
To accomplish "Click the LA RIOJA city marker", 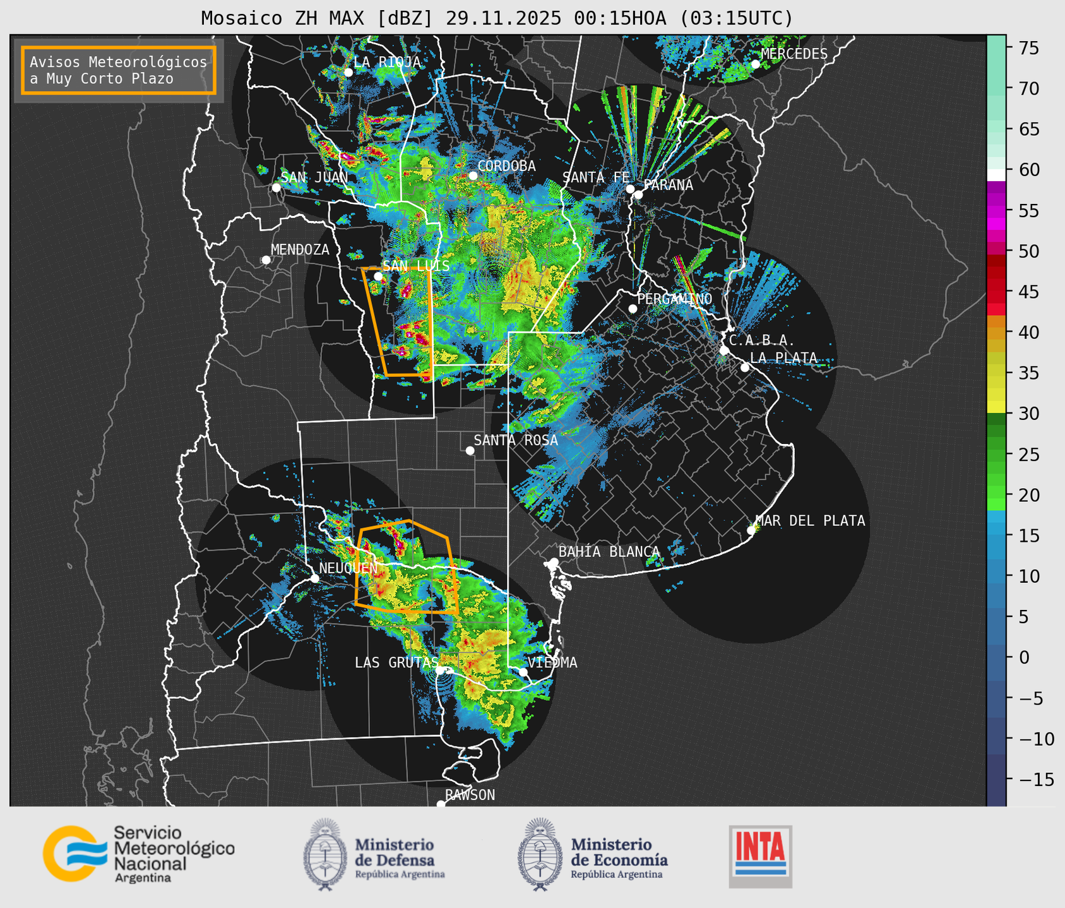I will 348,72.
